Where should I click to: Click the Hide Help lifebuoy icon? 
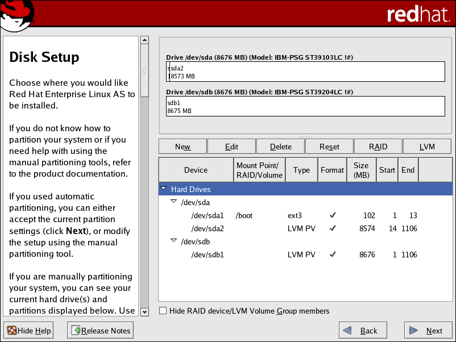coord(11,331)
